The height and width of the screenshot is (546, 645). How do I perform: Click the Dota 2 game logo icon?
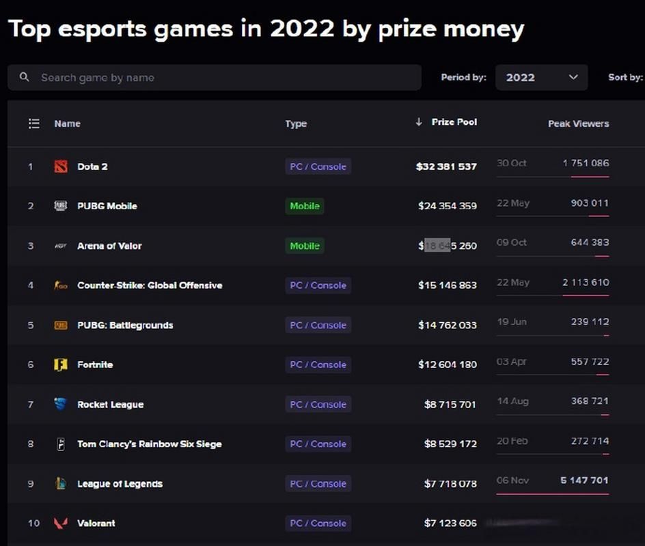[x=61, y=167]
